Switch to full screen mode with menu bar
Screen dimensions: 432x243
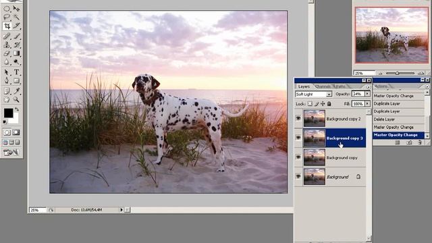pyautogui.click(x=11, y=142)
